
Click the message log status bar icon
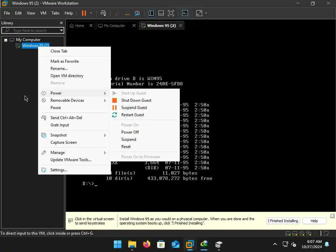[326, 233]
